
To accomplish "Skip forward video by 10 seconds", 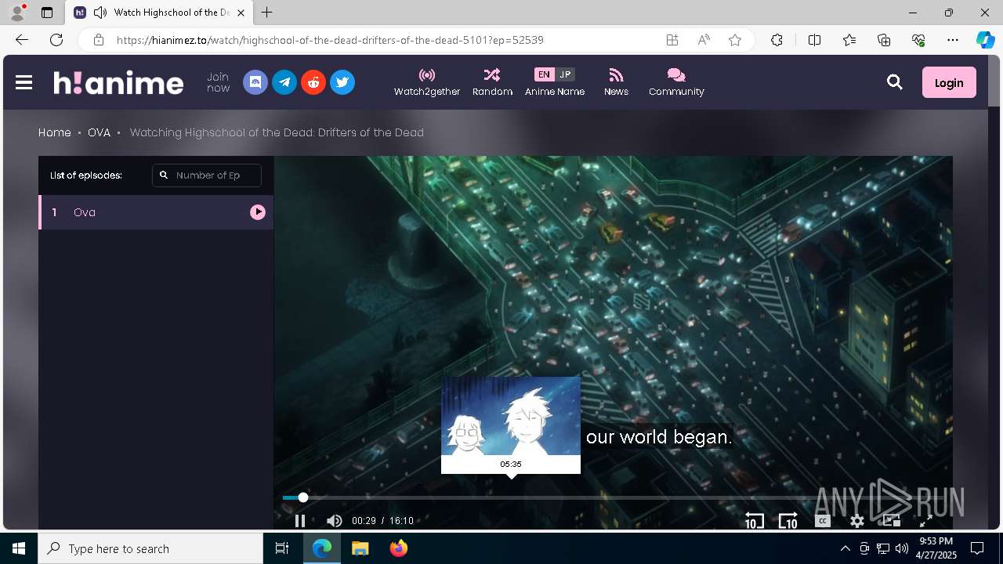I will click(x=788, y=521).
